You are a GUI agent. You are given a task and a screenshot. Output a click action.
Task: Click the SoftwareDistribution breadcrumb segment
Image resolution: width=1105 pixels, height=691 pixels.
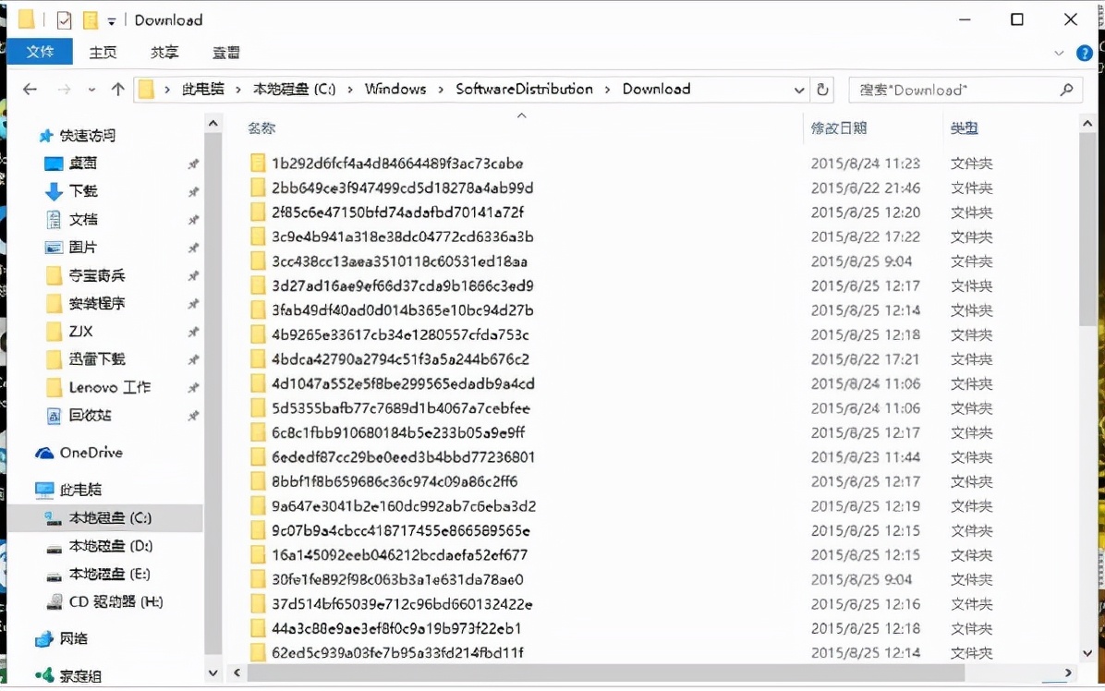click(524, 89)
